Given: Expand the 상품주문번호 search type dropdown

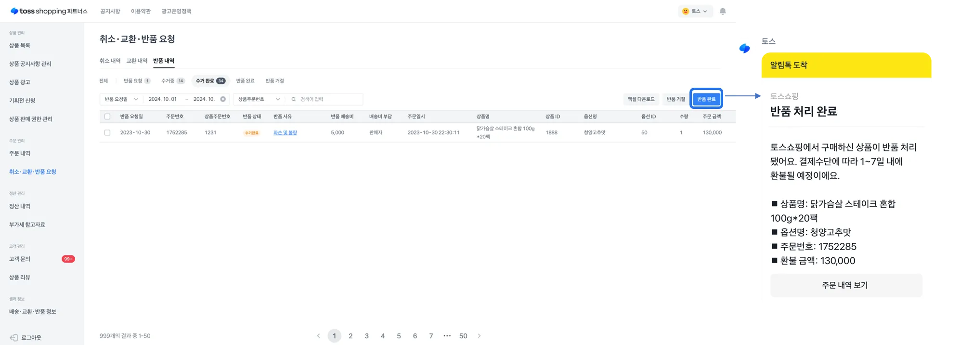Looking at the screenshot, I should (259, 99).
